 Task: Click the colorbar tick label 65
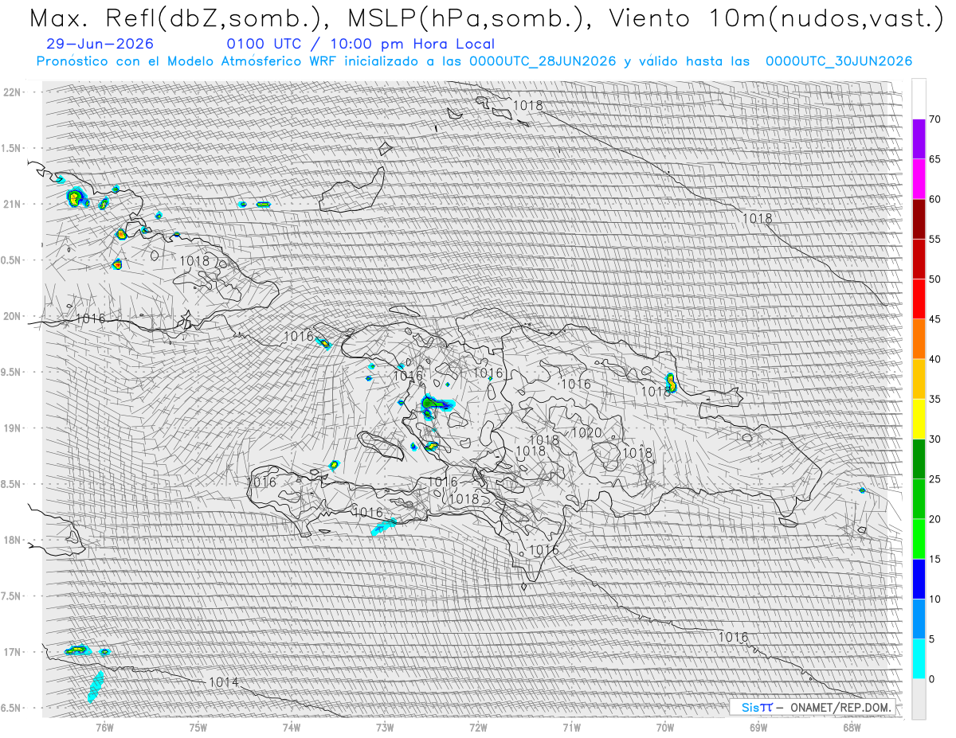934,159
